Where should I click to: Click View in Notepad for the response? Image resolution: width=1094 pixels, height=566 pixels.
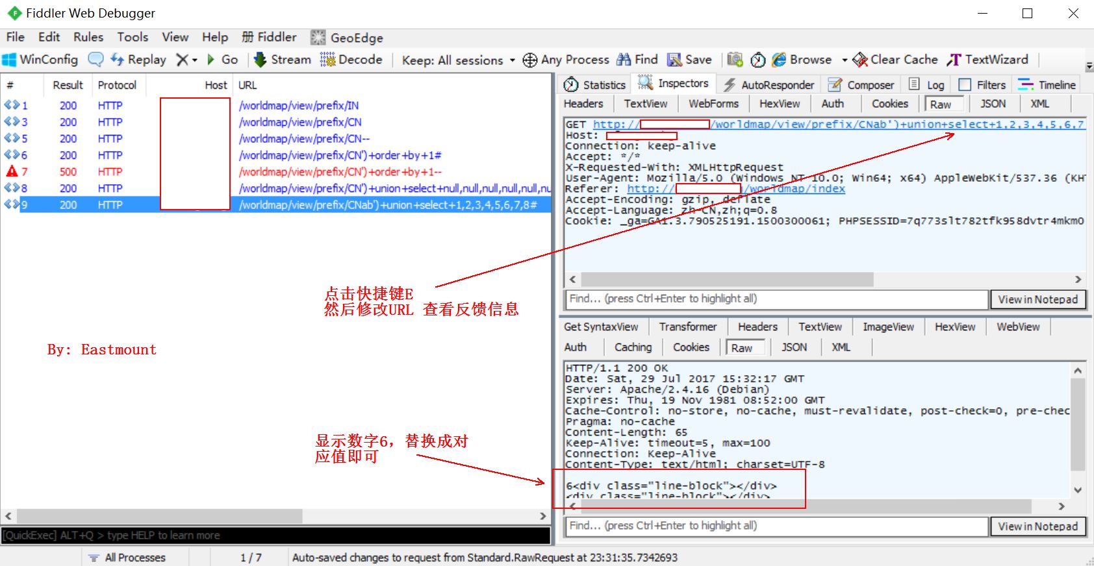(x=1037, y=526)
